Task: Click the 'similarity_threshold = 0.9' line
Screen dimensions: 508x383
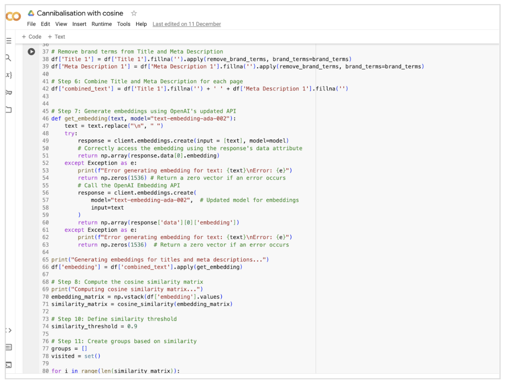Action: (x=94, y=326)
